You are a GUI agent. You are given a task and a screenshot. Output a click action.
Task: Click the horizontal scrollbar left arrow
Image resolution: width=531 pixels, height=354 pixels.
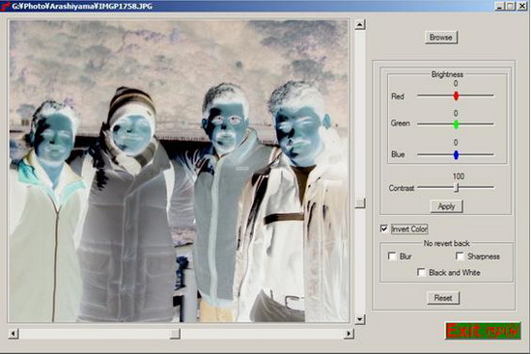pos(14,334)
